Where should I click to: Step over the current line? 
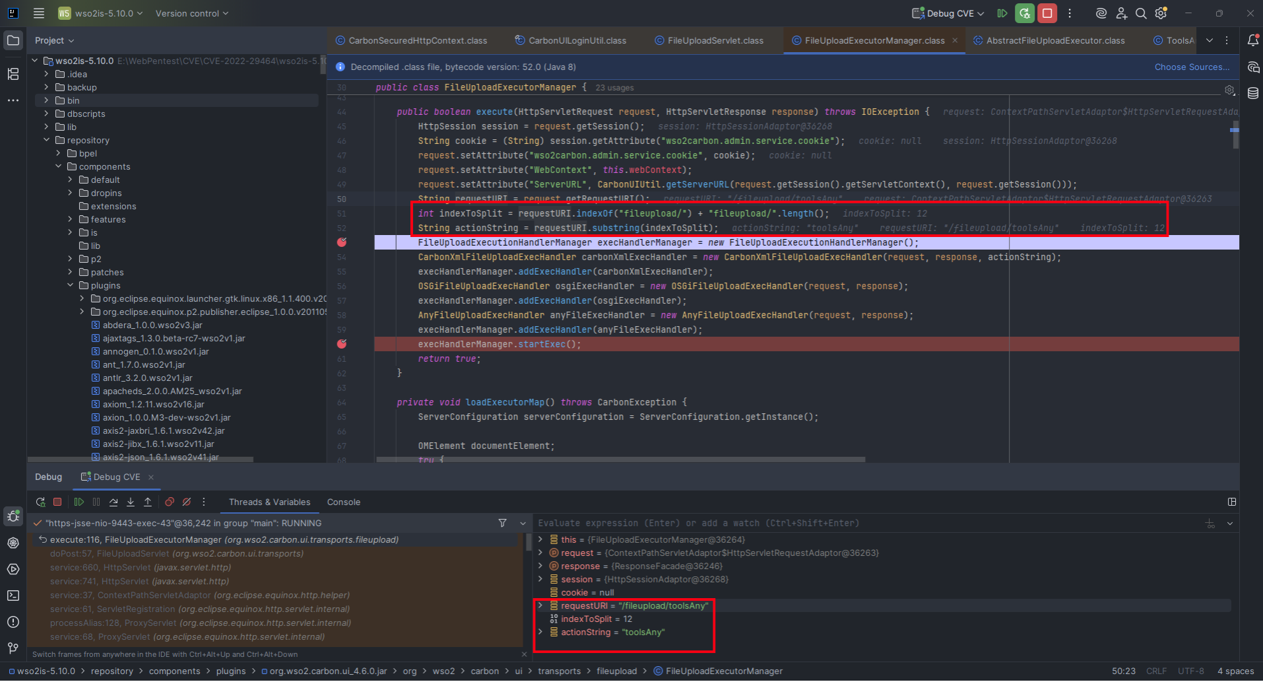pos(113,502)
